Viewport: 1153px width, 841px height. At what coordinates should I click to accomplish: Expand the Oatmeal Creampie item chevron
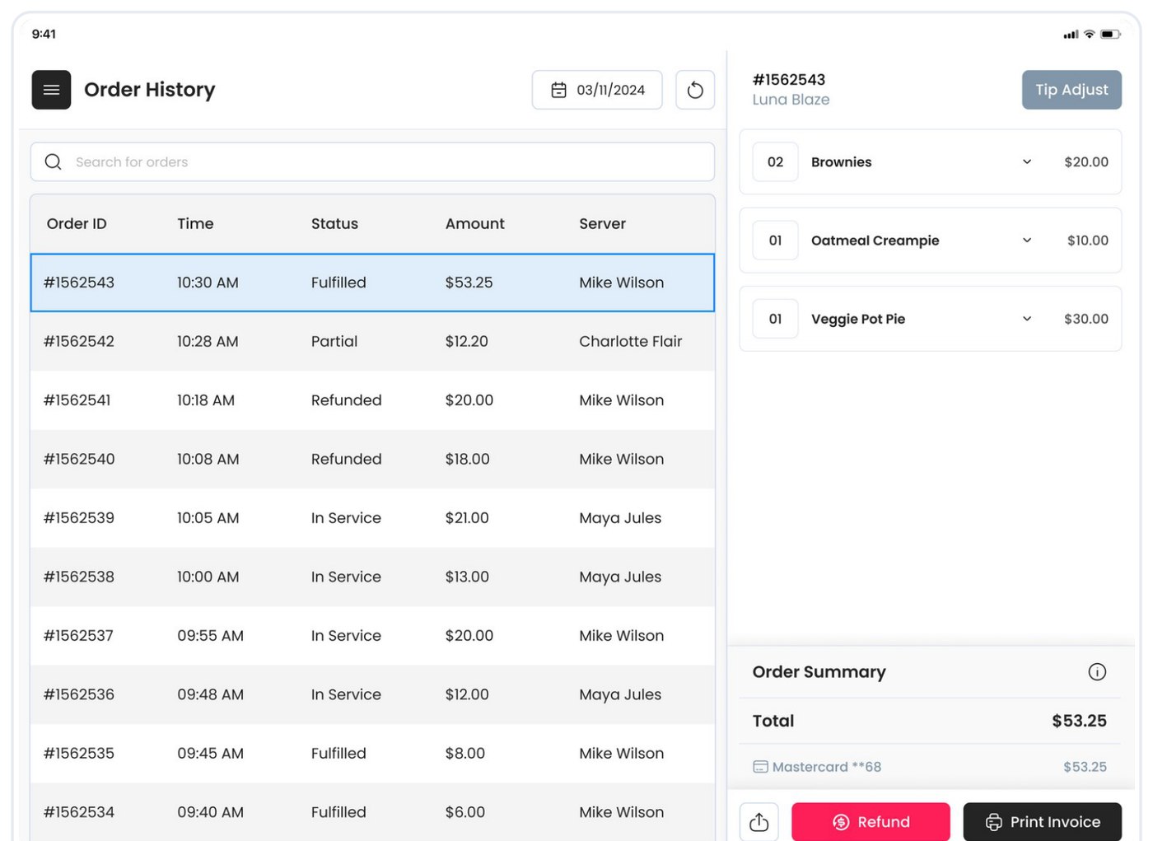1027,240
